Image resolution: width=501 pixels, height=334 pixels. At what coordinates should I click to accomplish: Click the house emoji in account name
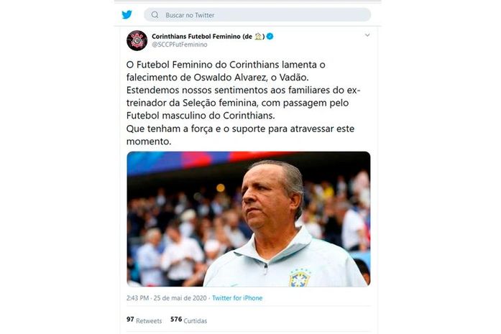coord(258,37)
